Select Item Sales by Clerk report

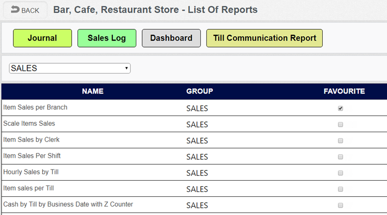pos(31,140)
